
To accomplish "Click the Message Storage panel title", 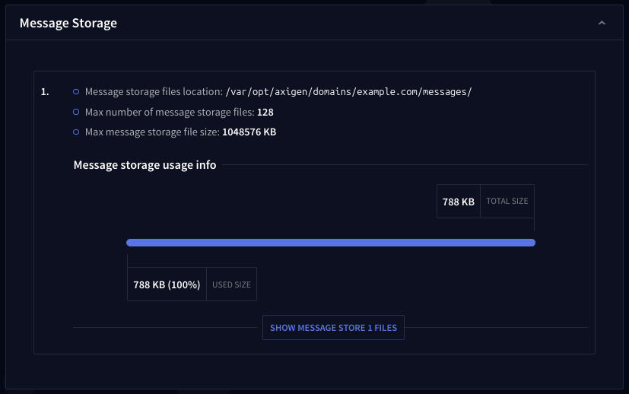I will tap(68, 23).
